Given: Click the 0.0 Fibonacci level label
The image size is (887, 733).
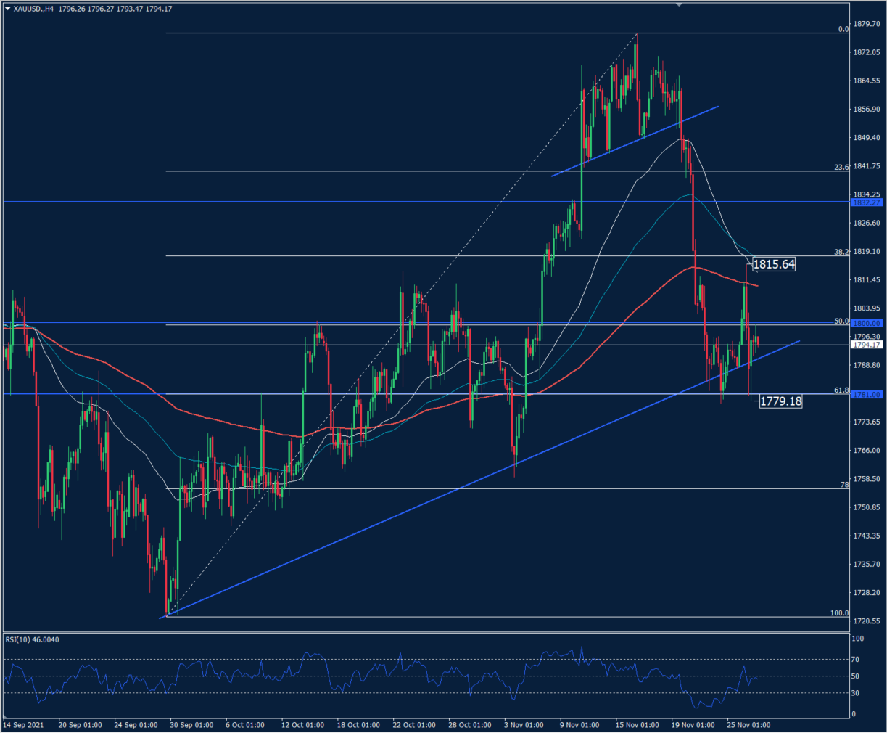Looking at the screenshot, I should [843, 30].
